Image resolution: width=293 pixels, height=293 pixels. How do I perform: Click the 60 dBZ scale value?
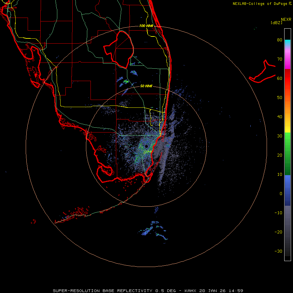(280, 78)
